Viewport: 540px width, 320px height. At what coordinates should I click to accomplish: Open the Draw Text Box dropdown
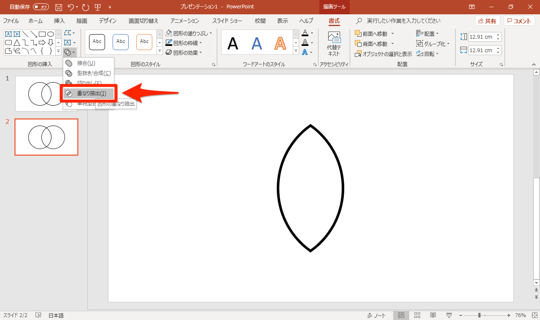click(x=70, y=43)
